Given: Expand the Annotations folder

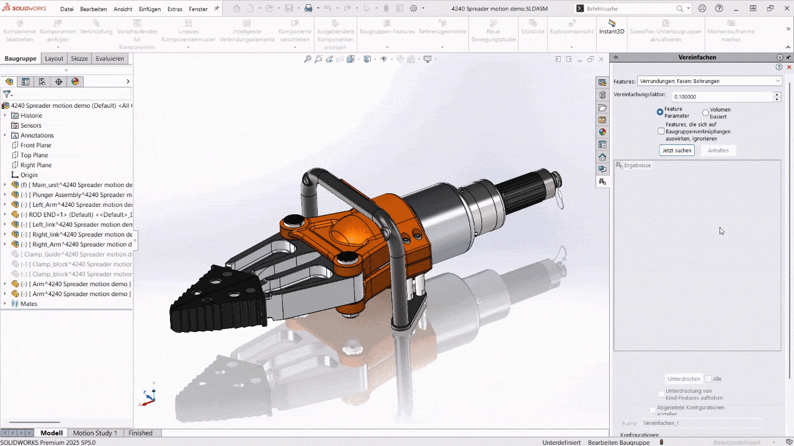Looking at the screenshot, I should click(x=5, y=135).
